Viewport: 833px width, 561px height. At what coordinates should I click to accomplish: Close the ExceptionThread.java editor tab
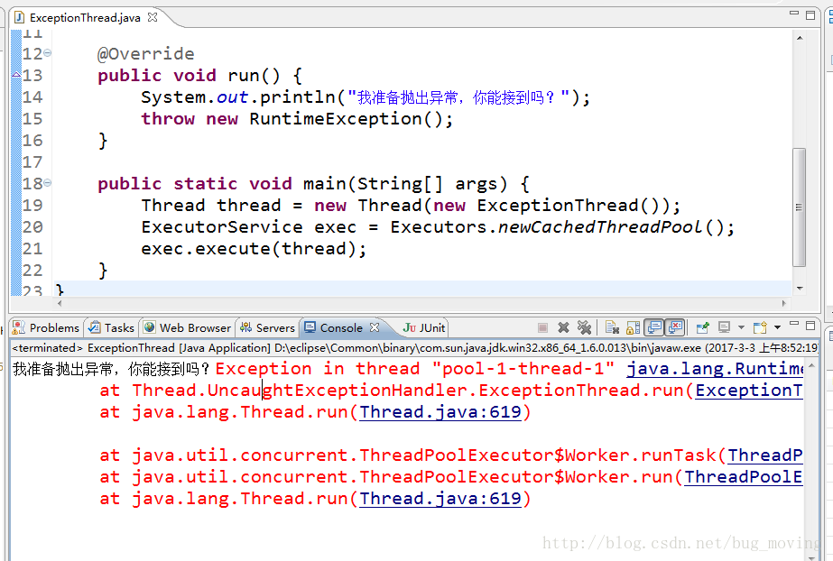(x=153, y=17)
